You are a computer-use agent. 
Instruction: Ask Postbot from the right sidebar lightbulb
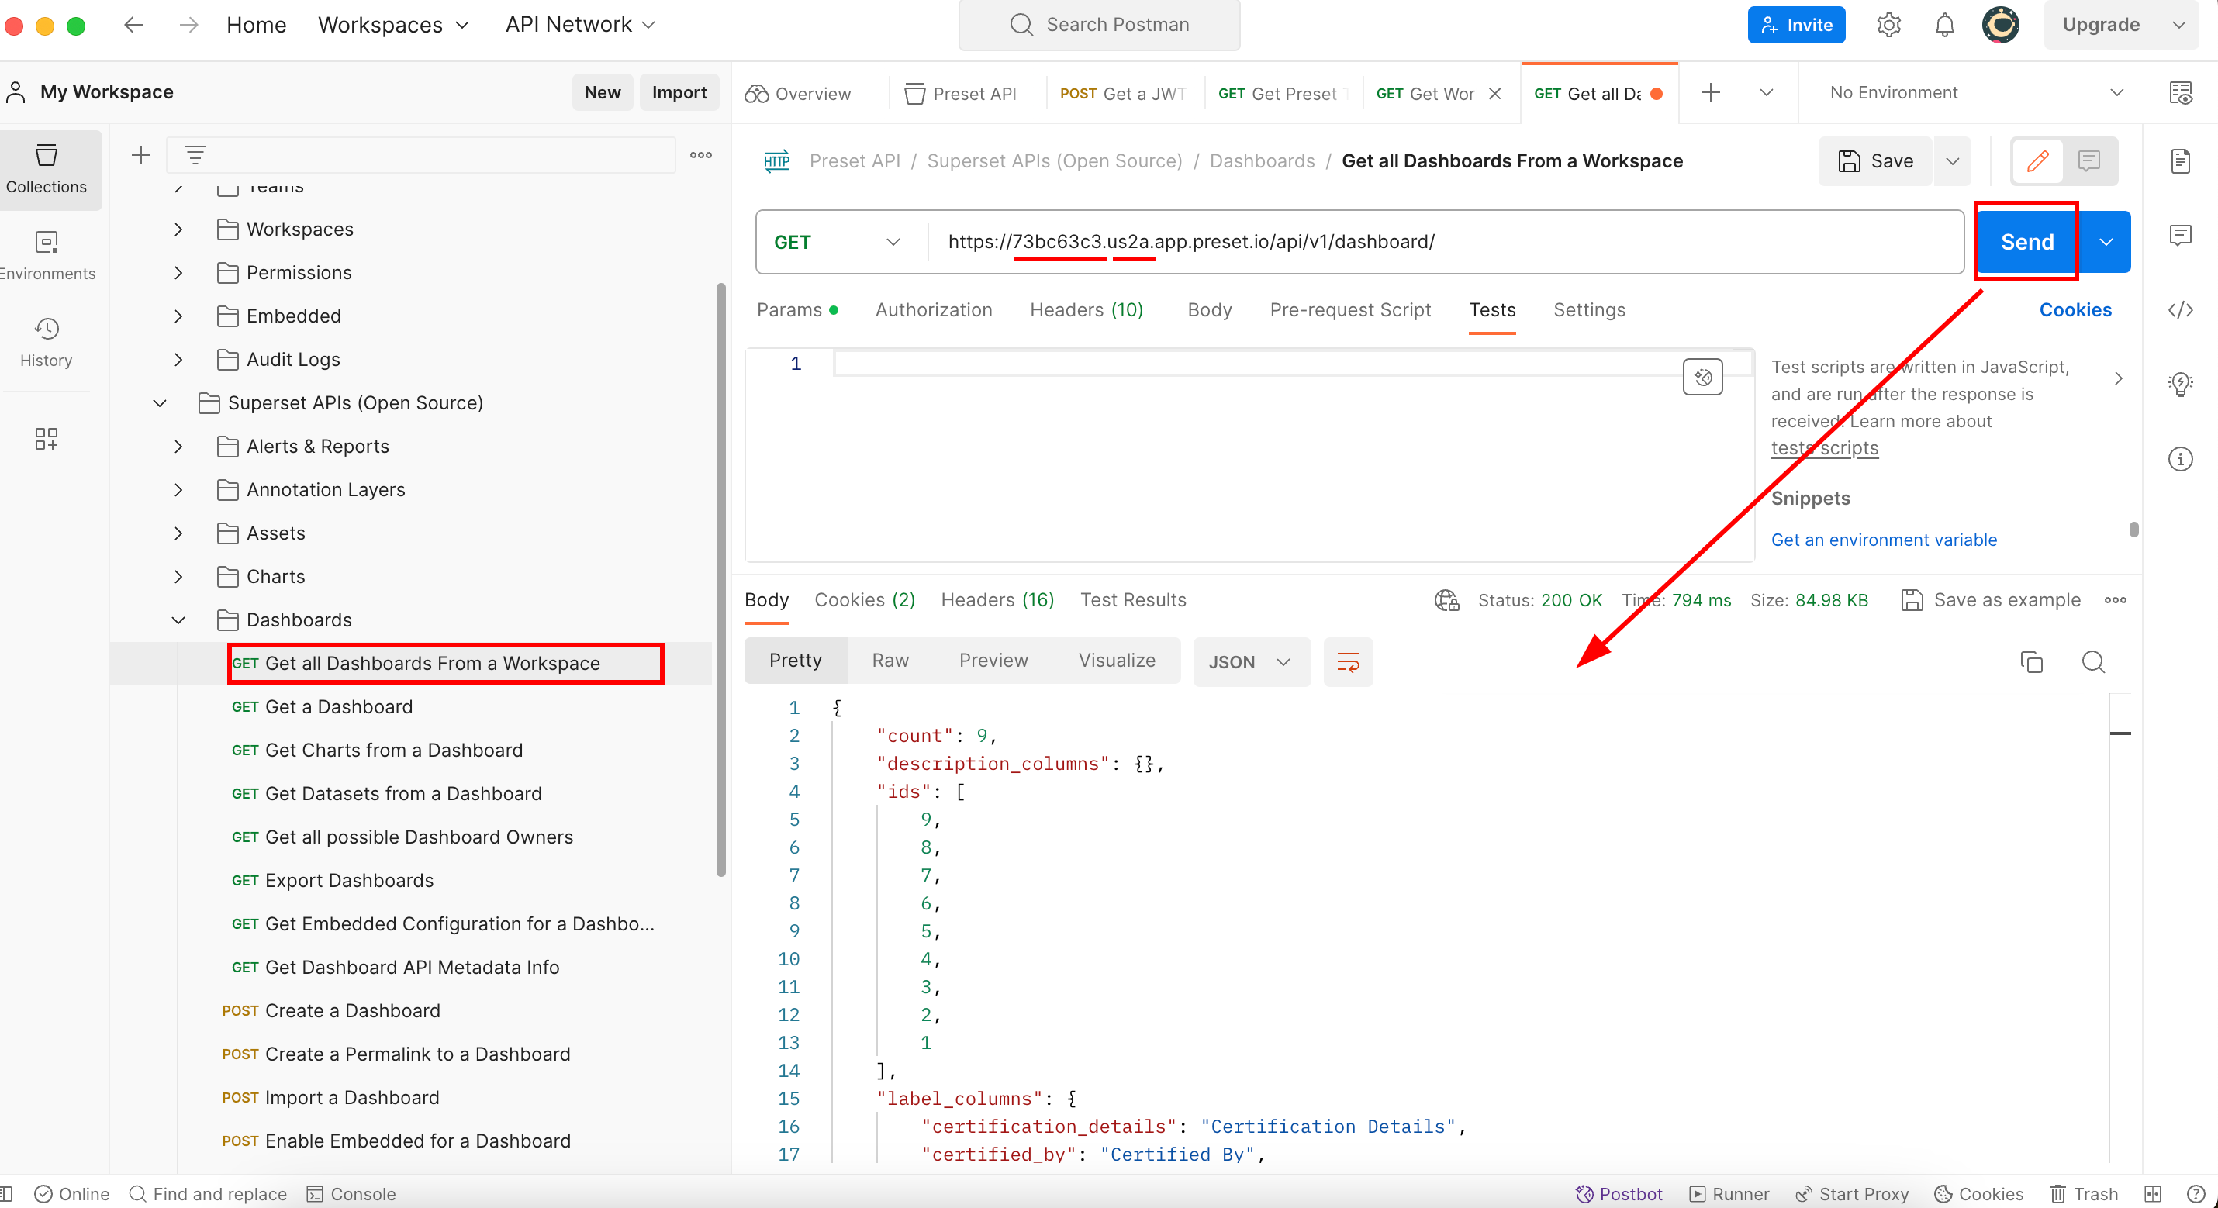pyautogui.click(x=2181, y=385)
